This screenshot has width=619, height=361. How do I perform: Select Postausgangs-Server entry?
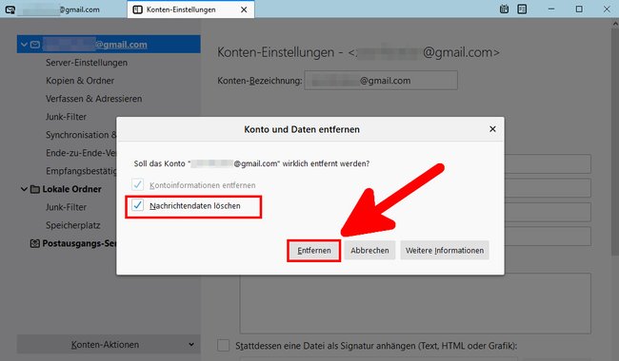point(79,244)
